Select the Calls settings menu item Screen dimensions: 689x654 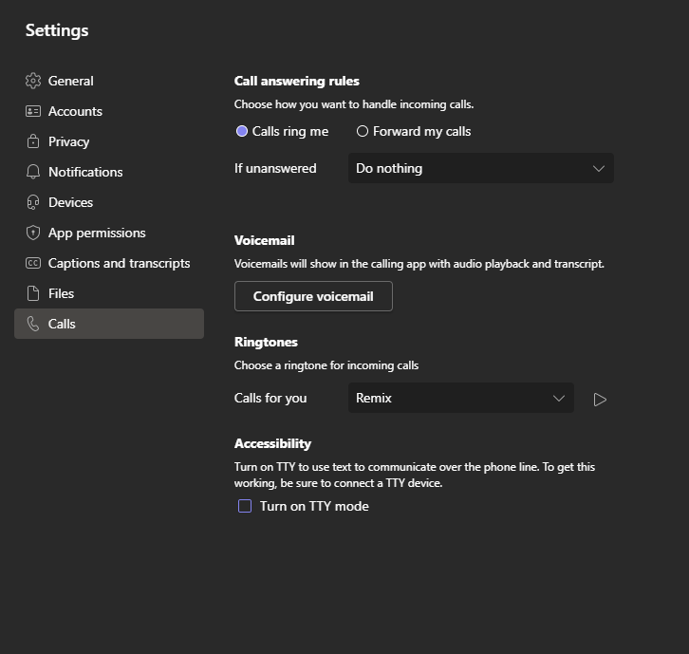click(x=109, y=324)
